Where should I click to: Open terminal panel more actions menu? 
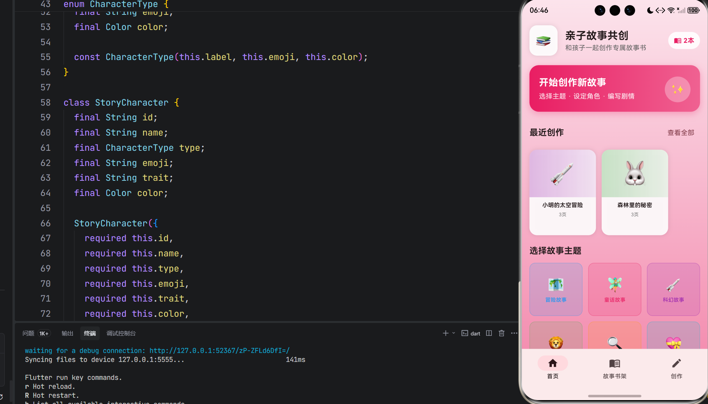pyautogui.click(x=514, y=333)
